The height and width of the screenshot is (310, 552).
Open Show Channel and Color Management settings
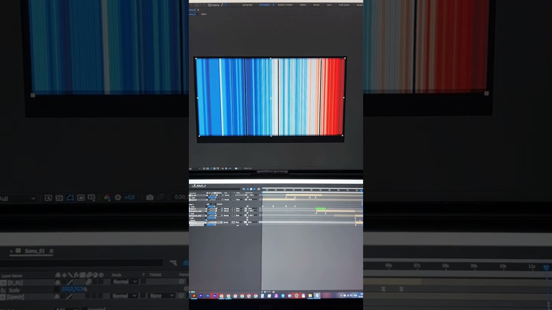pyautogui.click(x=223, y=168)
